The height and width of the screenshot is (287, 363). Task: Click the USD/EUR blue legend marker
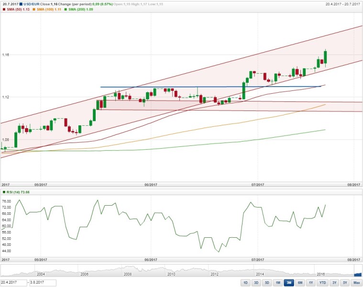coord(21,4)
